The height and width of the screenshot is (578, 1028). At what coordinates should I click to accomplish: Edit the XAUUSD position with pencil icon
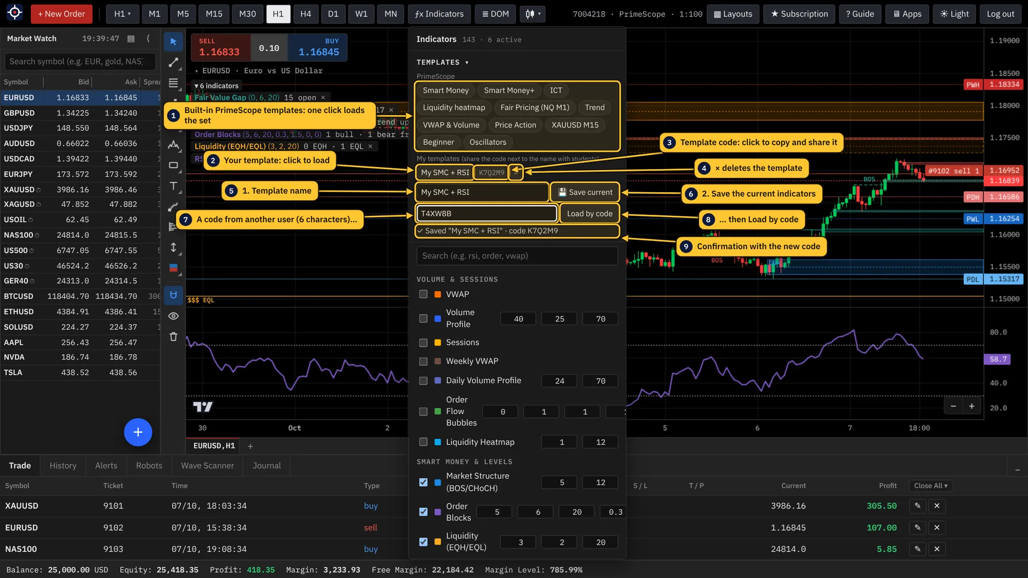click(917, 506)
